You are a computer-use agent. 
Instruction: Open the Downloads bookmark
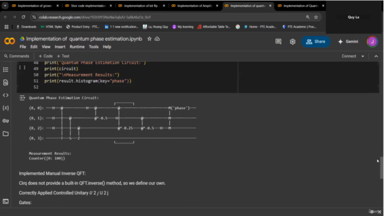(x=26, y=27)
